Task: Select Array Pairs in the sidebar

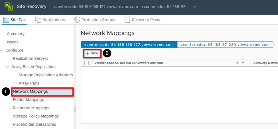Action: point(29,83)
